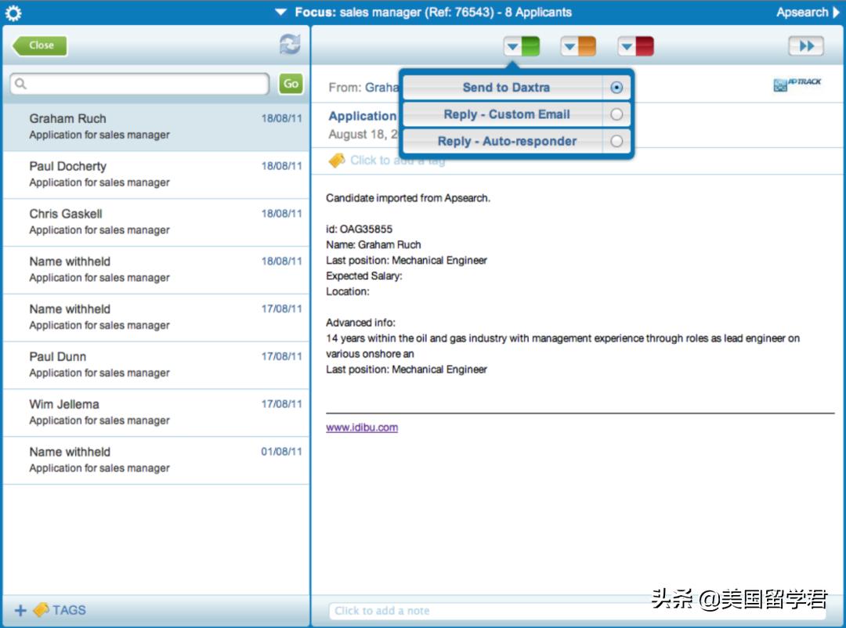Select the Send to Daxtra radio button
846x628 pixels.
616,88
